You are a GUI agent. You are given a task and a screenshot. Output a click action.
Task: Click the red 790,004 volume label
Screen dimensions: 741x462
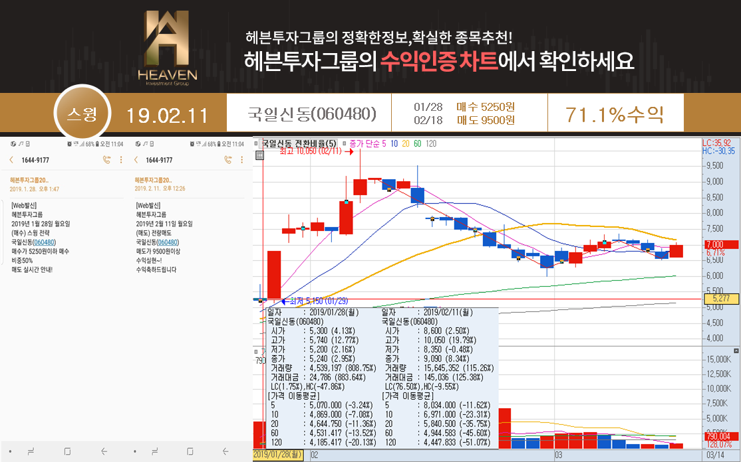click(x=720, y=437)
